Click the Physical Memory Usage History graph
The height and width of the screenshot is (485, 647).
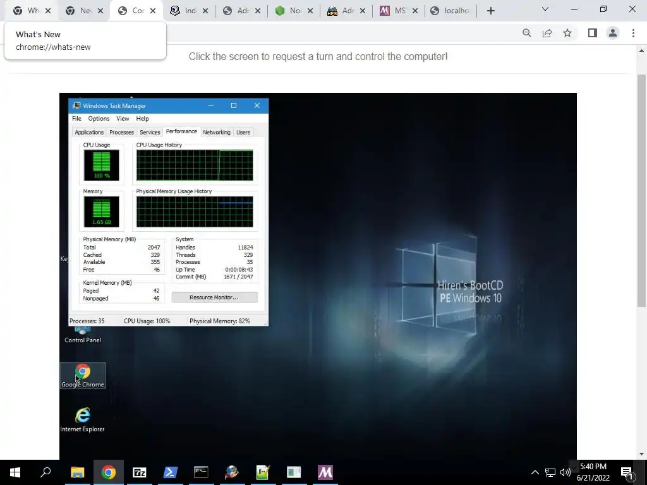tap(195, 212)
